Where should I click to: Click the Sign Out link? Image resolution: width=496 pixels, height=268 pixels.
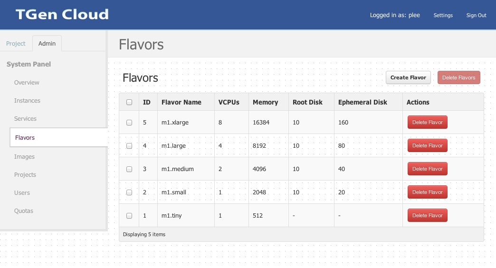476,15
